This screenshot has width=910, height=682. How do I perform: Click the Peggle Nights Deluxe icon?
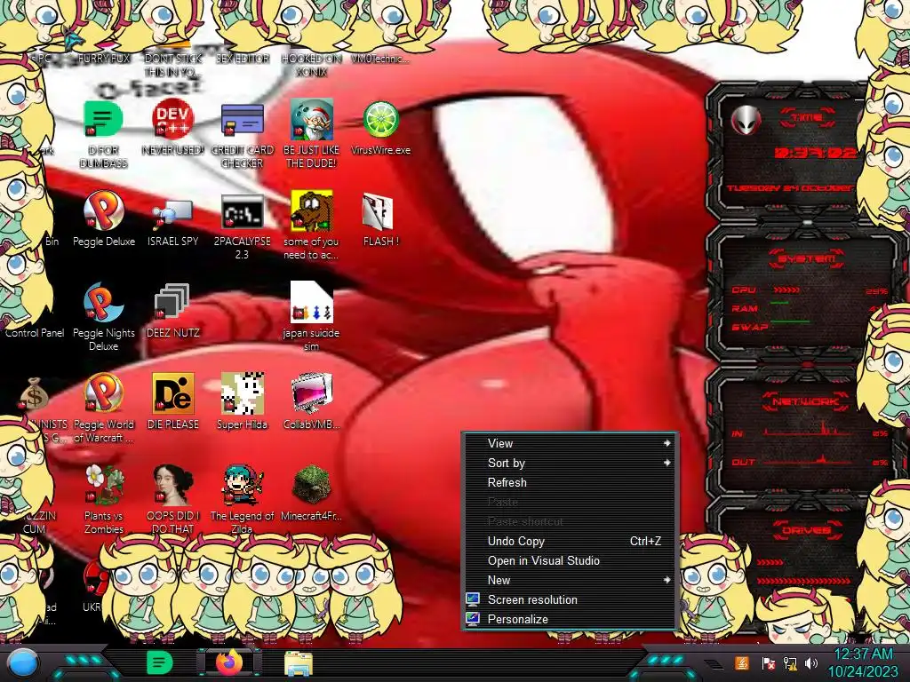point(103,303)
